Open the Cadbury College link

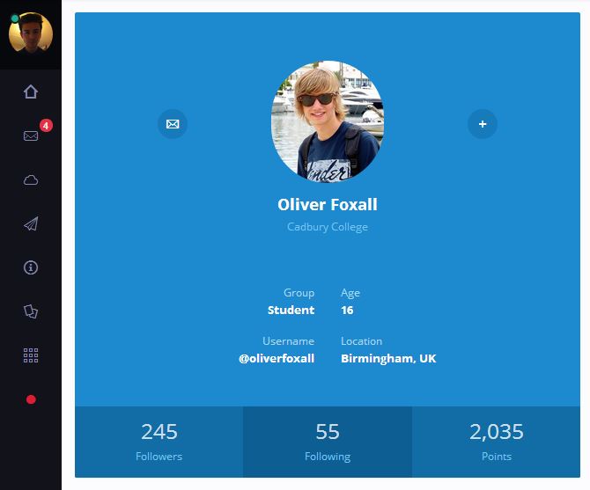click(328, 227)
